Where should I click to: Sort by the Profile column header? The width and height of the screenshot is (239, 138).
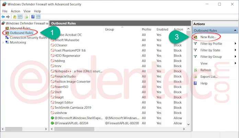tap(147, 29)
